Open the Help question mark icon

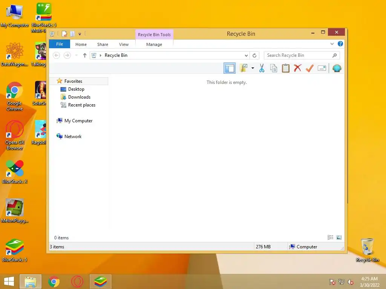point(340,44)
